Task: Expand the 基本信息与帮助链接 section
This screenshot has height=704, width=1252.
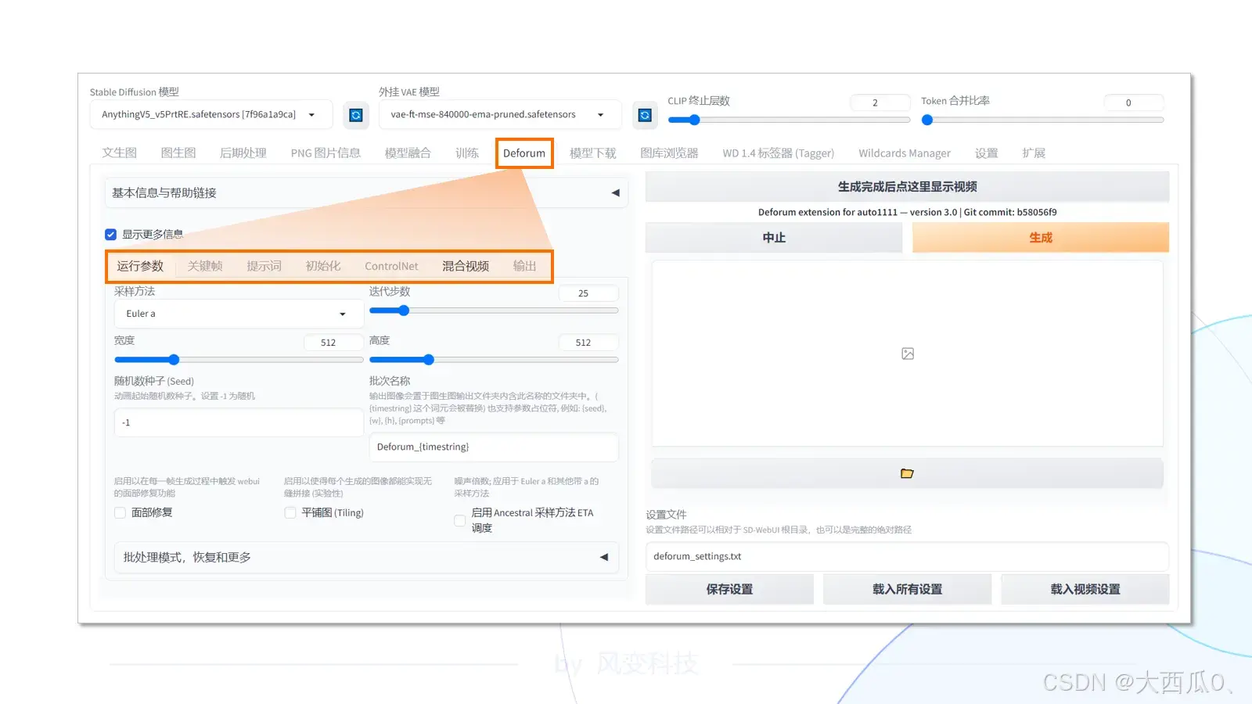Action: pyautogui.click(x=366, y=193)
